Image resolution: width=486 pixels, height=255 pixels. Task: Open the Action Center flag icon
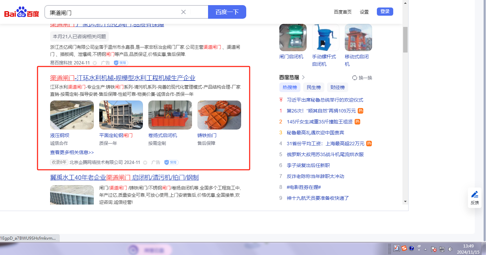(434, 249)
